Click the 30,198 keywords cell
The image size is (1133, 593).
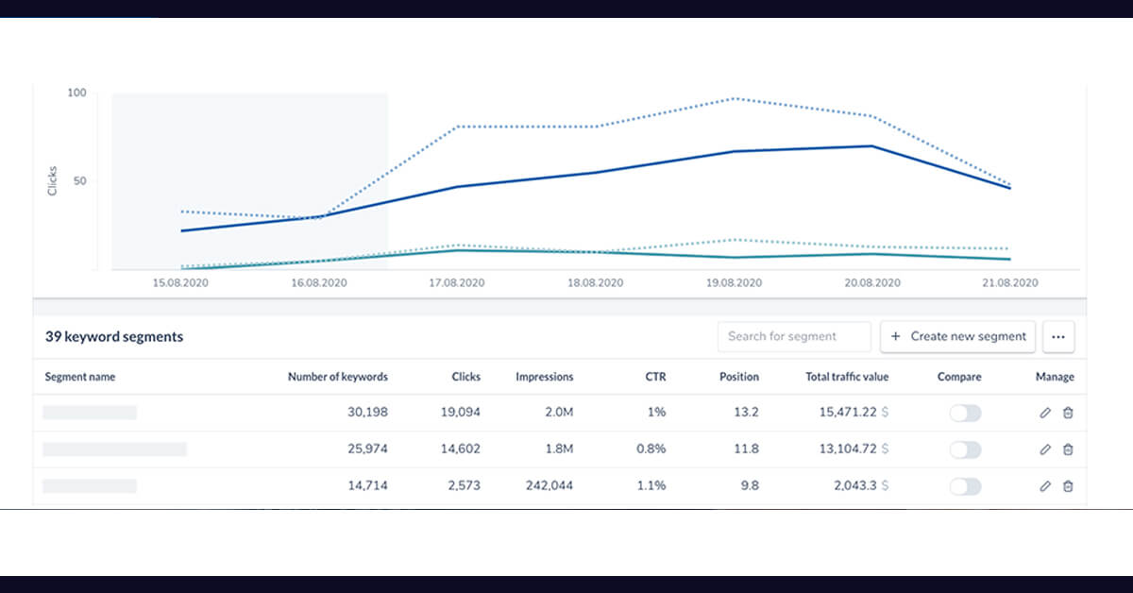[x=368, y=413]
